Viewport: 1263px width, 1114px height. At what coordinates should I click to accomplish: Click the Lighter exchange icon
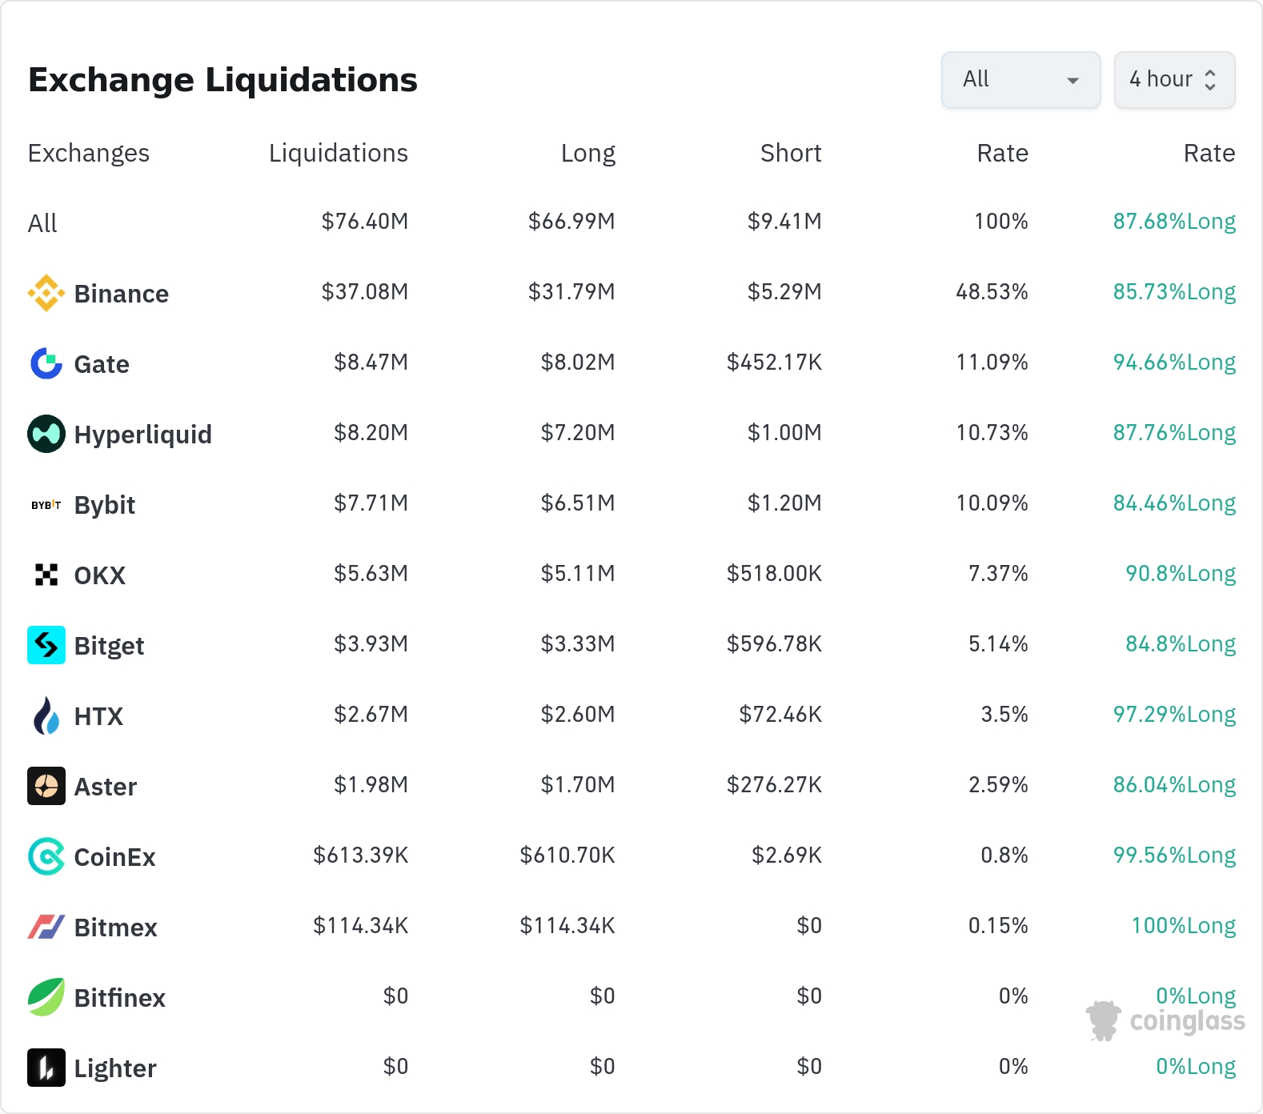pos(46,1068)
